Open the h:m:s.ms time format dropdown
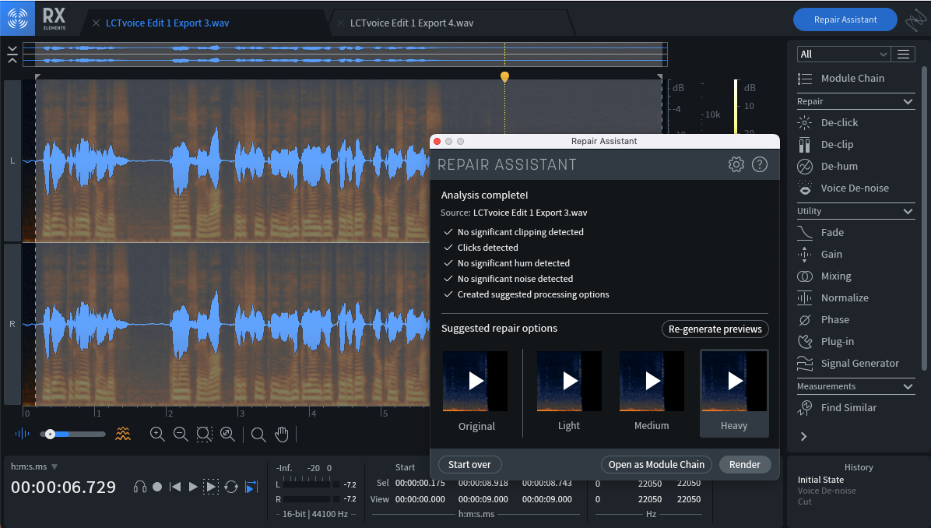This screenshot has height=528, width=931. tap(33, 466)
